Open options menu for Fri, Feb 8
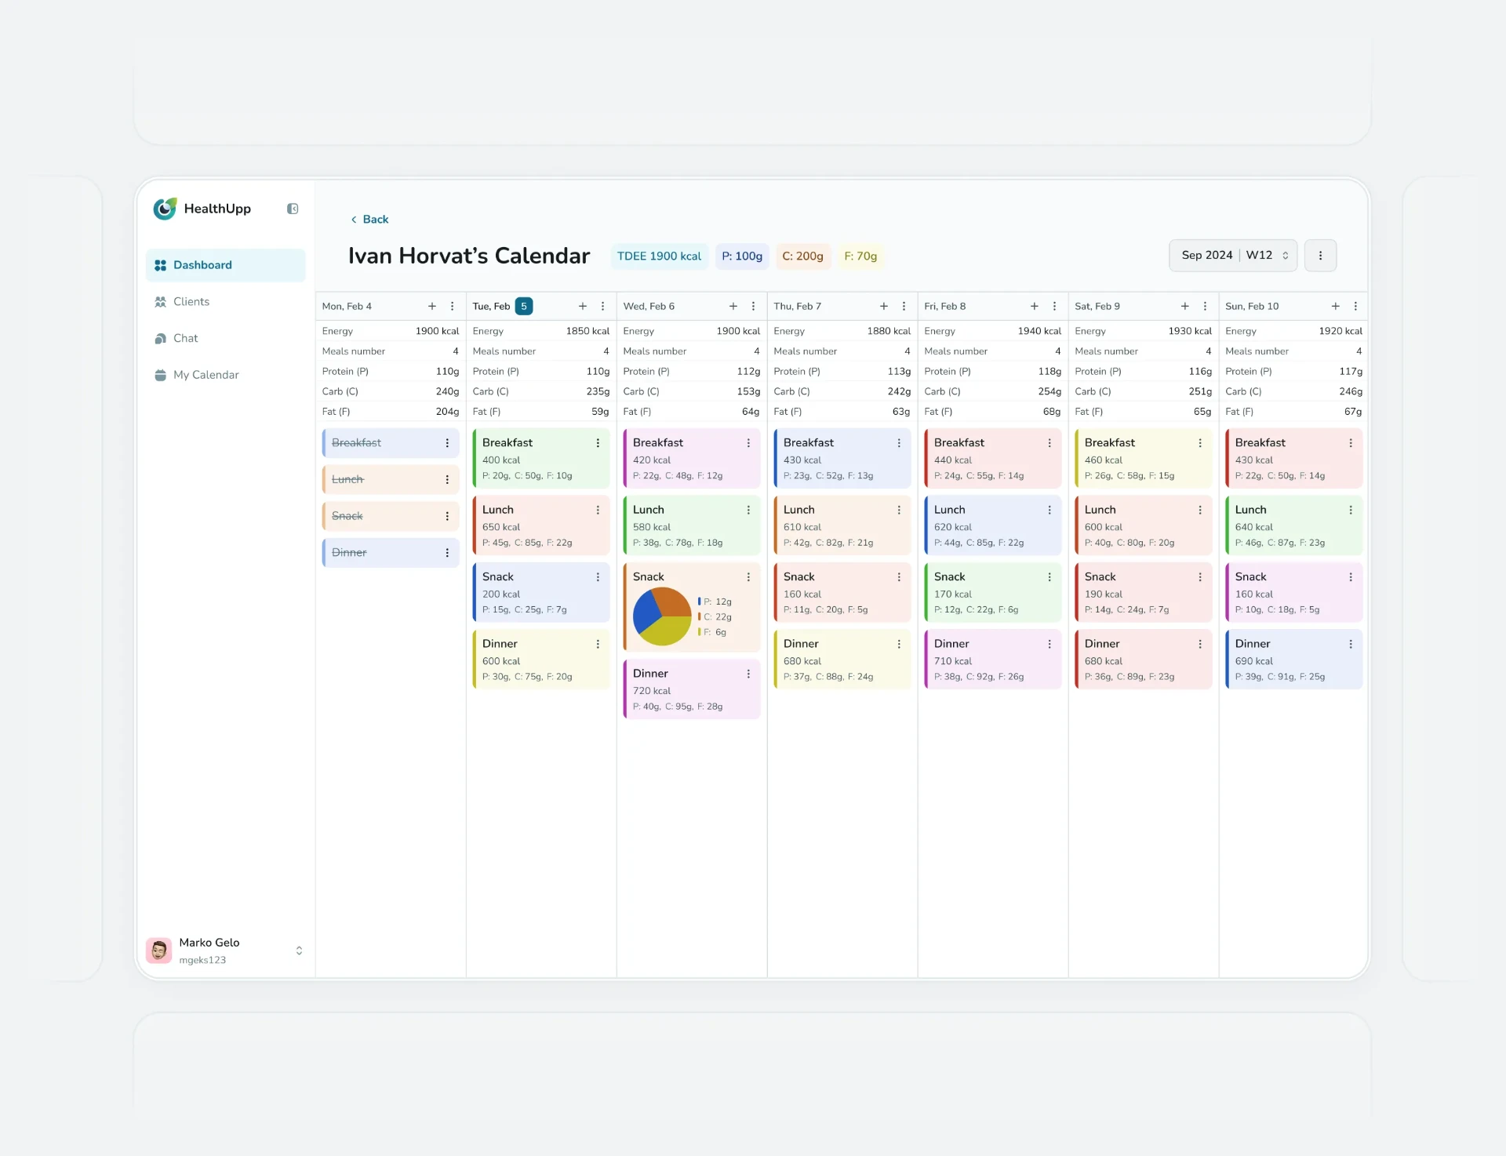1506x1156 pixels. [x=1055, y=307]
